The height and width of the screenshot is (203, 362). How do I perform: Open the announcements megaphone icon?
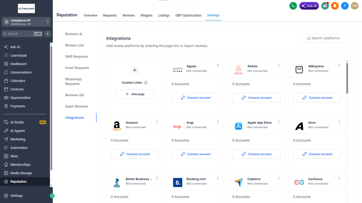[325, 6]
